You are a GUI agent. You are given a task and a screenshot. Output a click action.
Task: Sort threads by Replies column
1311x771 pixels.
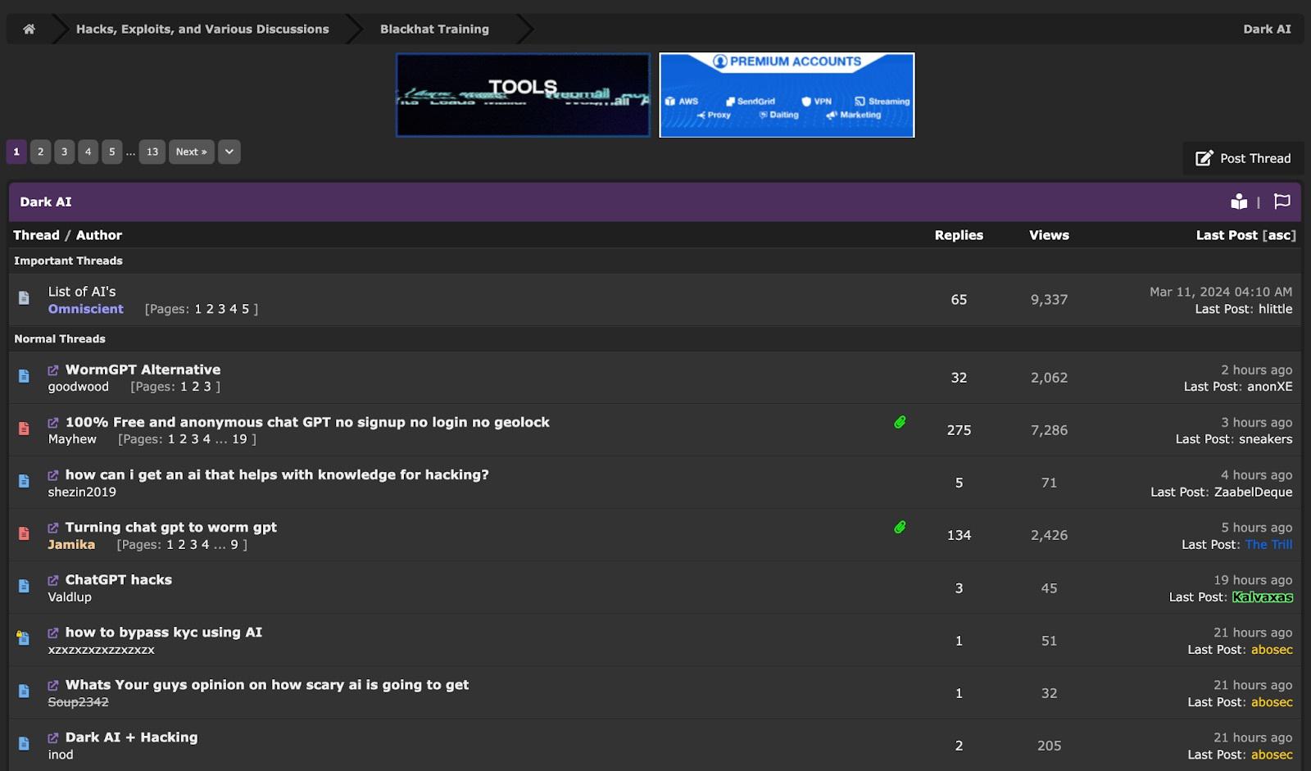point(959,235)
